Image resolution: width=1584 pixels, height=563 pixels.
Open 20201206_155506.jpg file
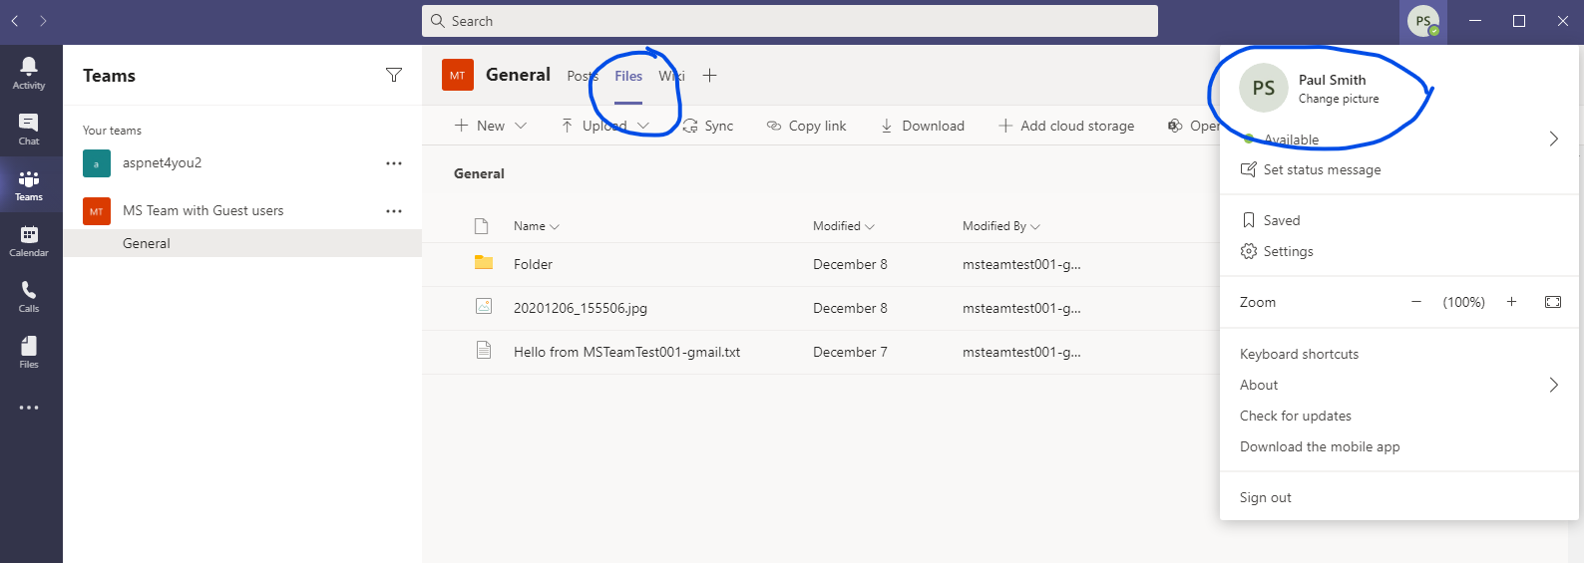click(580, 308)
